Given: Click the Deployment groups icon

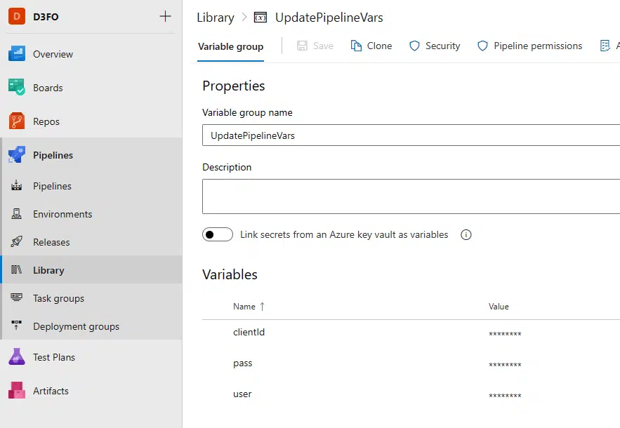Looking at the screenshot, I should click(x=17, y=326).
